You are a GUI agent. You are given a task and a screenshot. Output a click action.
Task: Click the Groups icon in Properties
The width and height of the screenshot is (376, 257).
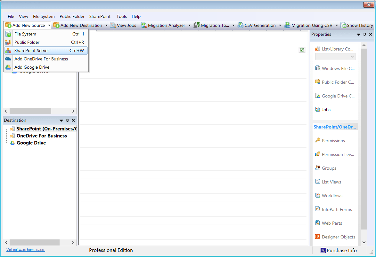[x=317, y=168]
